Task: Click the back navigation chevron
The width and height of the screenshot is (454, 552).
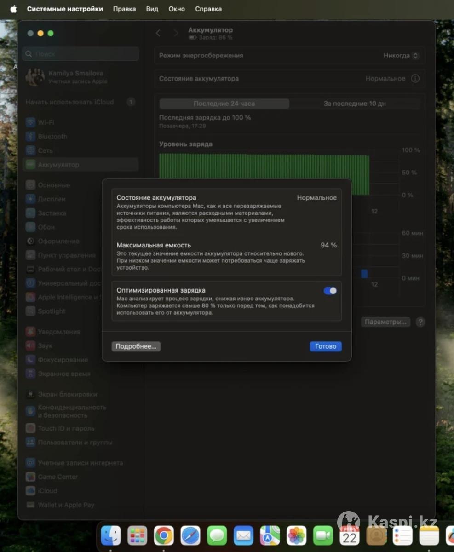Action: (x=158, y=33)
